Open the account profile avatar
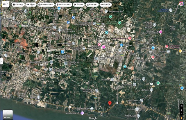186x120 pixels. point(181,4)
